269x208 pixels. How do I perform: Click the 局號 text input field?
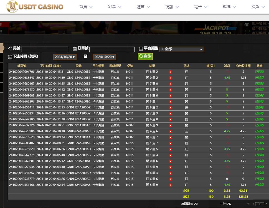tap(45, 49)
